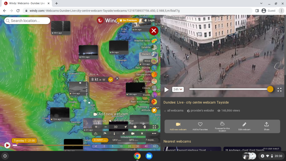Share this webcam

point(267,126)
